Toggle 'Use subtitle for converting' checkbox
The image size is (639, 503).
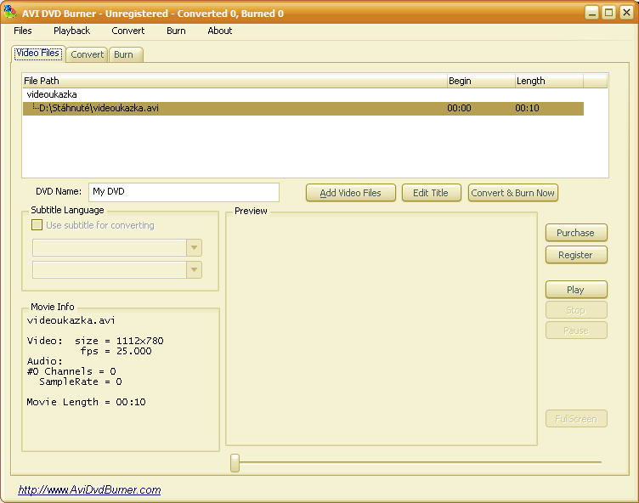(x=37, y=225)
